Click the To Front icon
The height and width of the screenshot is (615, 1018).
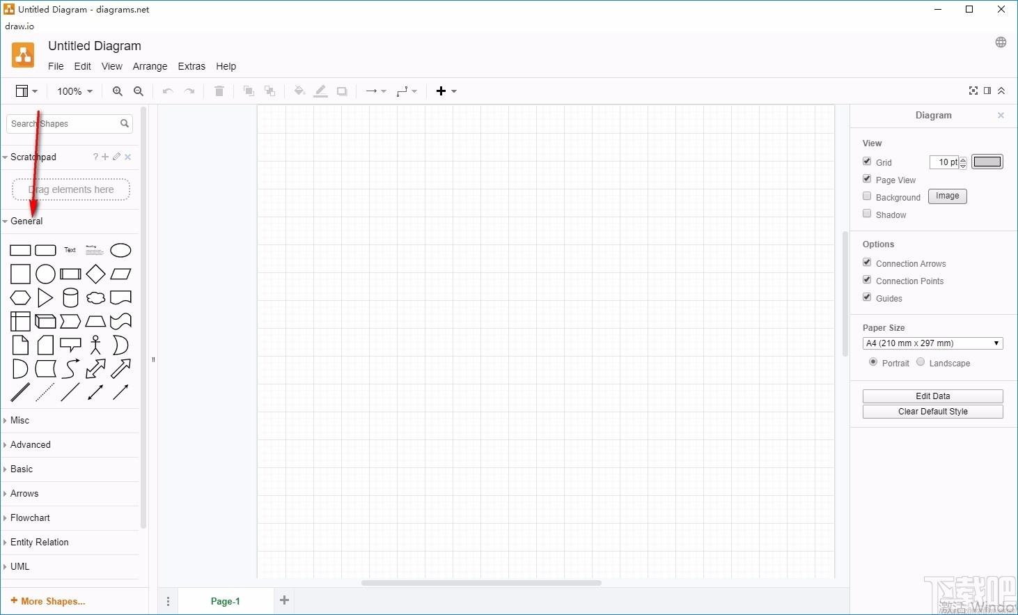pos(249,91)
